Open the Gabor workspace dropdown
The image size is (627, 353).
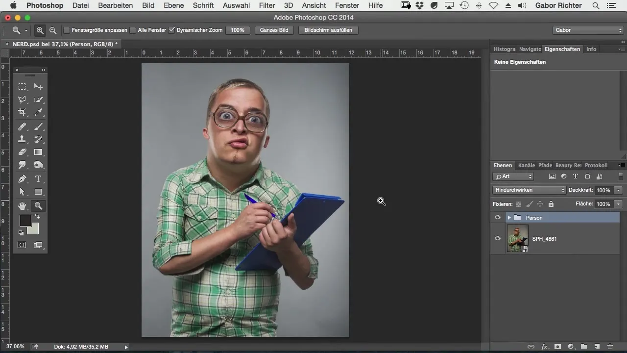click(x=588, y=30)
